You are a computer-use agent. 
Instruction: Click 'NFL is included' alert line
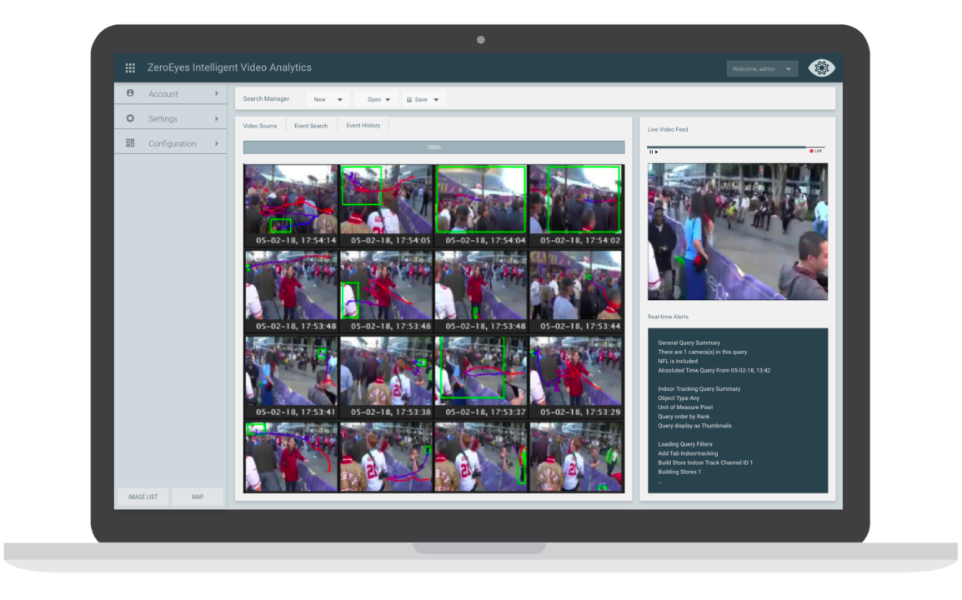tap(678, 362)
